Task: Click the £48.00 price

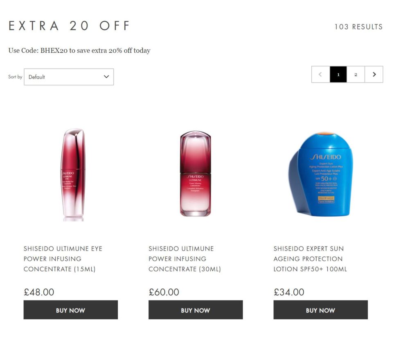Action: pos(39,292)
